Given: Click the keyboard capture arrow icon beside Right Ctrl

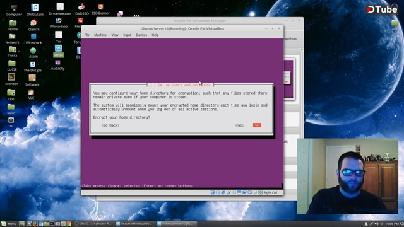Looking at the screenshot, I should pos(260,192).
